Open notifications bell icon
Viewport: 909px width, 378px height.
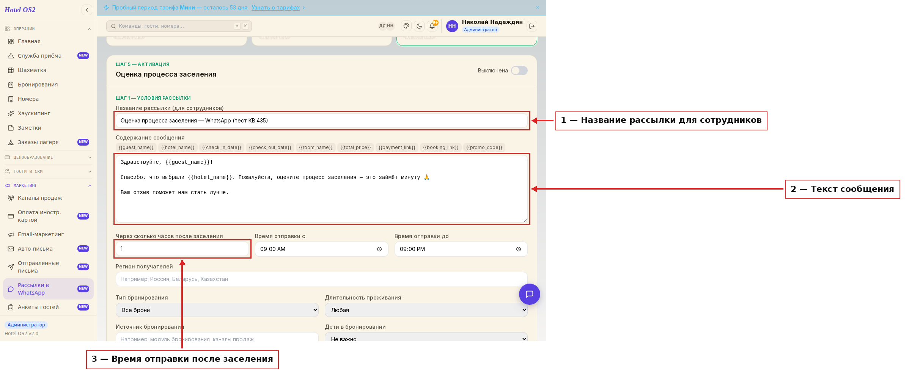[432, 26]
